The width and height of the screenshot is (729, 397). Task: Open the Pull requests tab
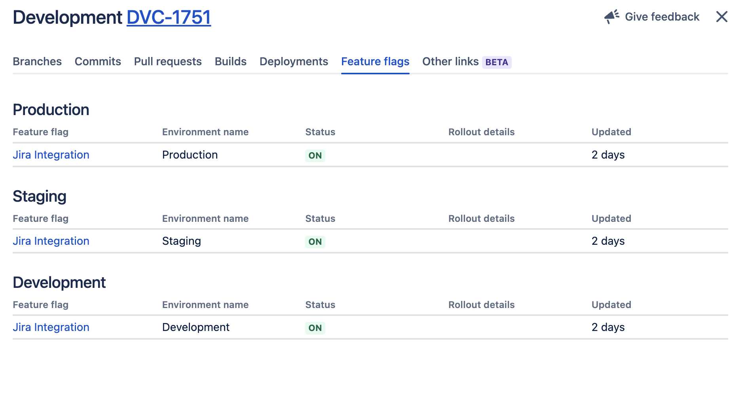167,62
